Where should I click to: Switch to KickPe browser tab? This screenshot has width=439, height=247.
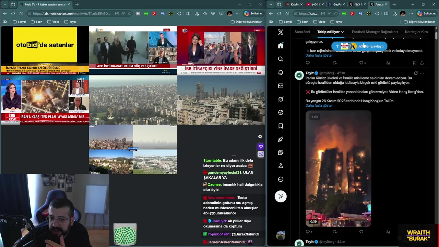[294, 4]
